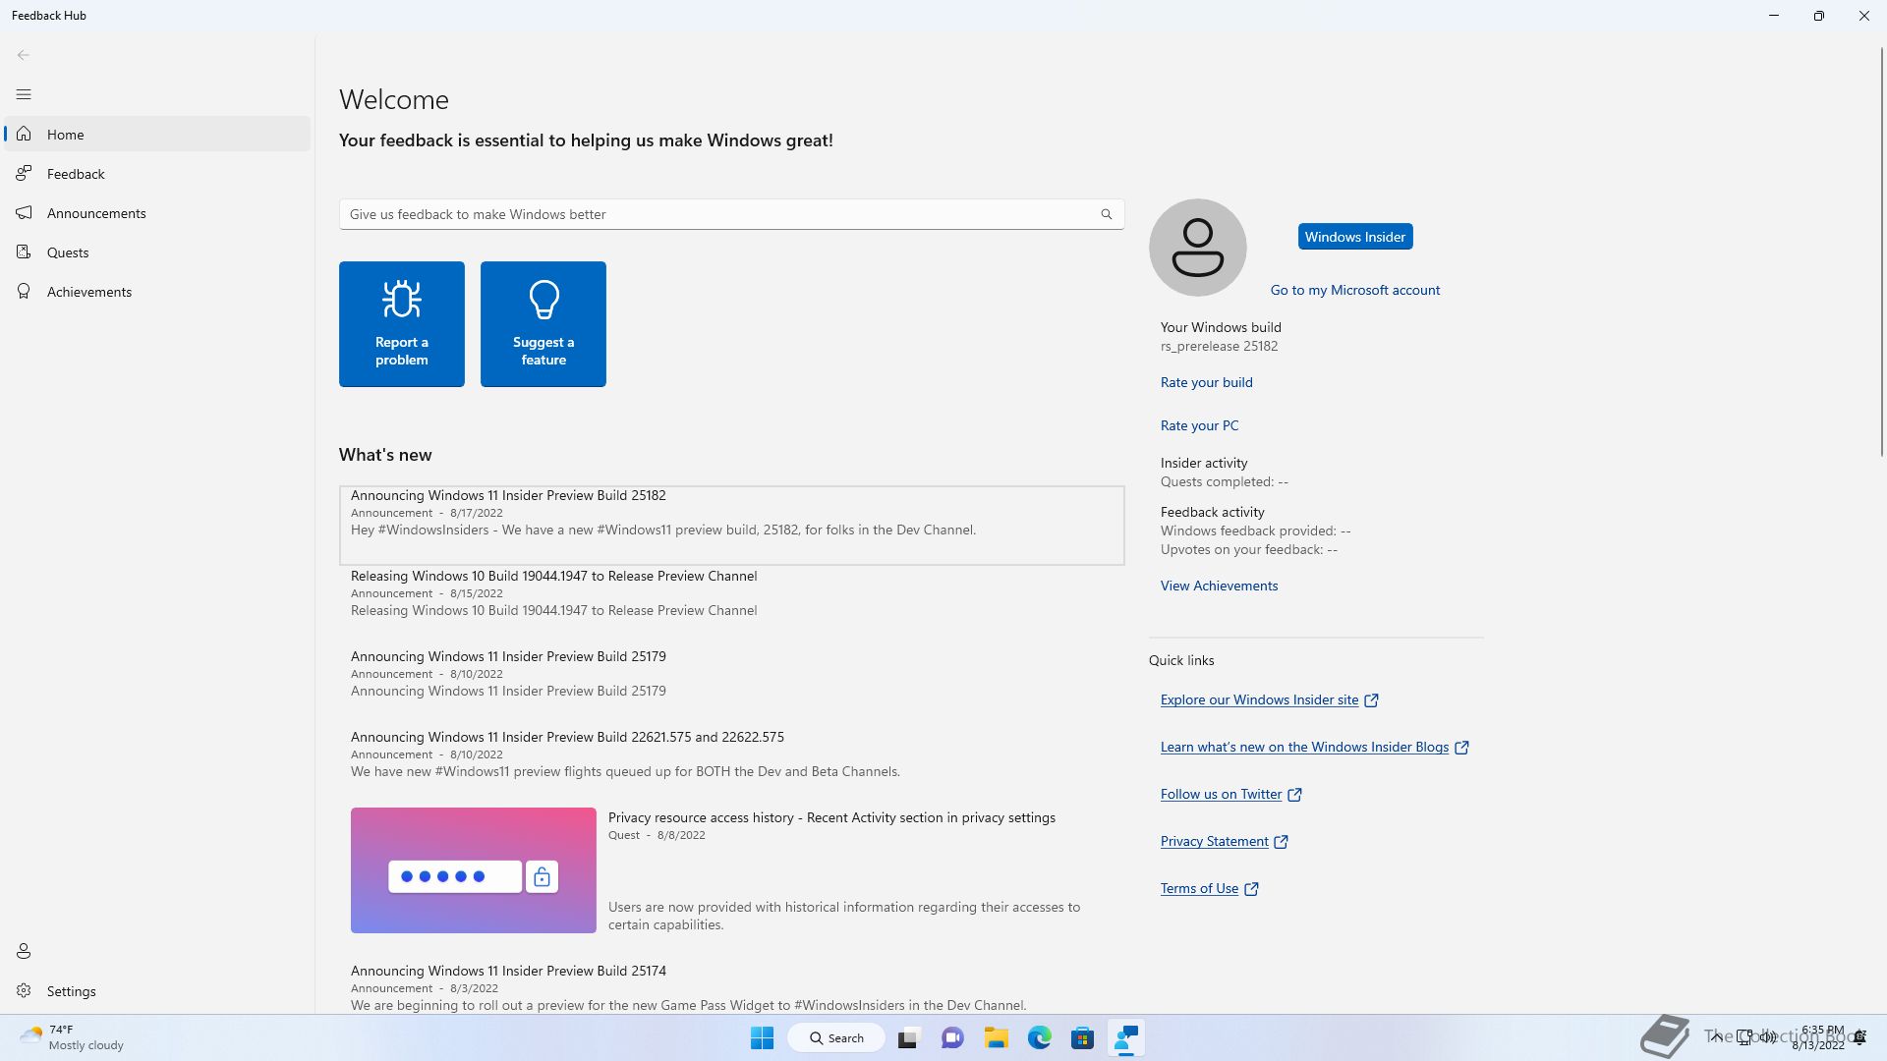Open Build 25174 announcement
Screen dimensions: 1887x1061
732,988
